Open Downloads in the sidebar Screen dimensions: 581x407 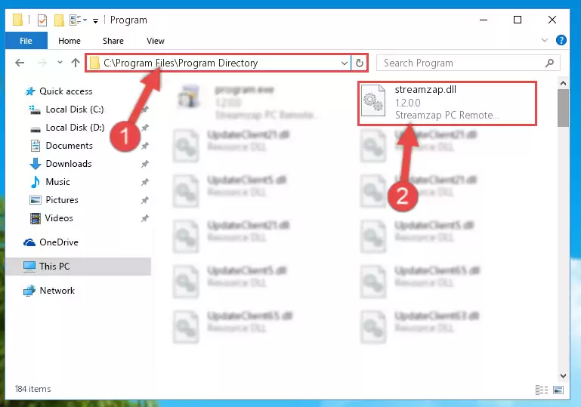(69, 164)
